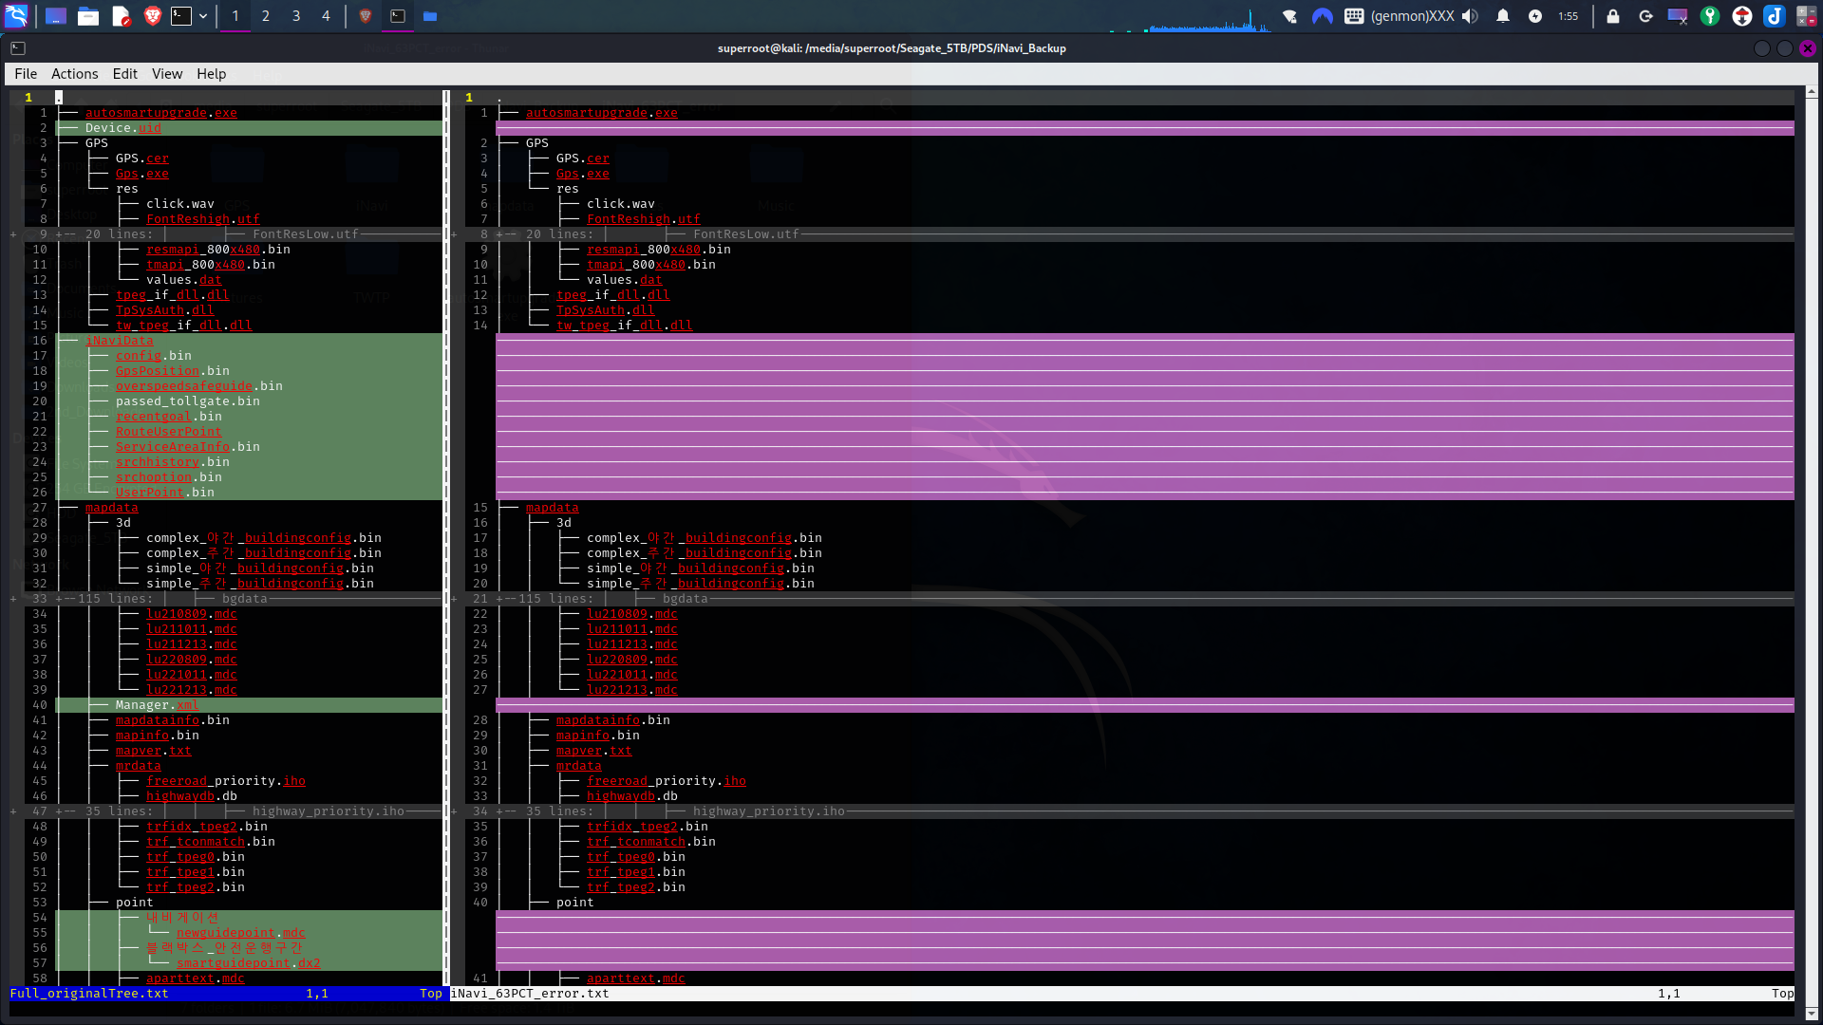Click the NordVPN tray icon
Image resolution: width=1823 pixels, height=1025 pixels.
(x=1322, y=16)
